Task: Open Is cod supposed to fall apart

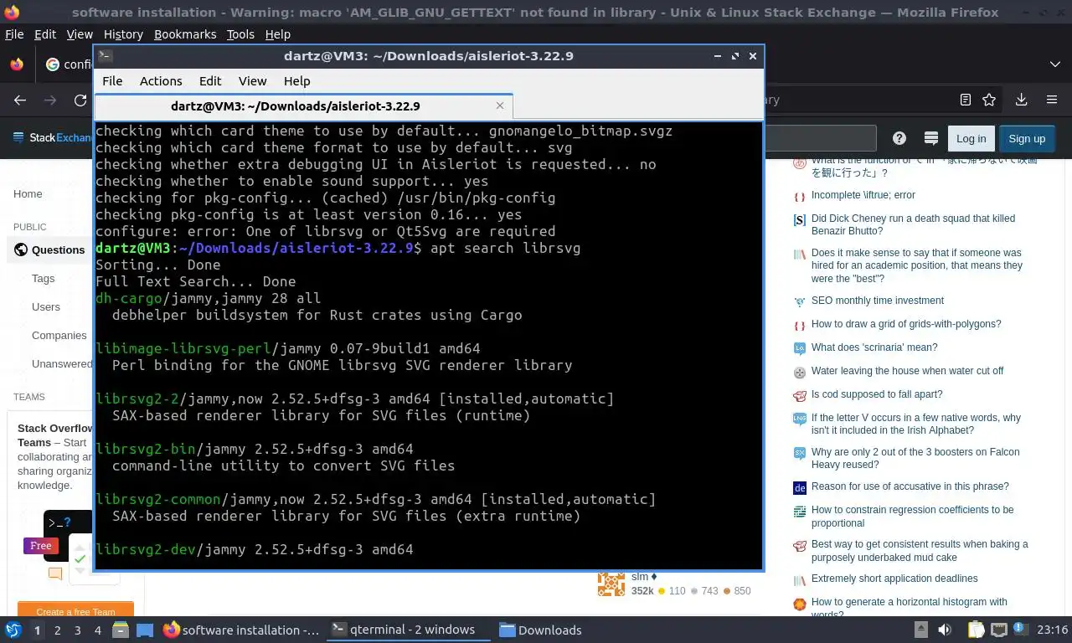Action: click(x=876, y=394)
